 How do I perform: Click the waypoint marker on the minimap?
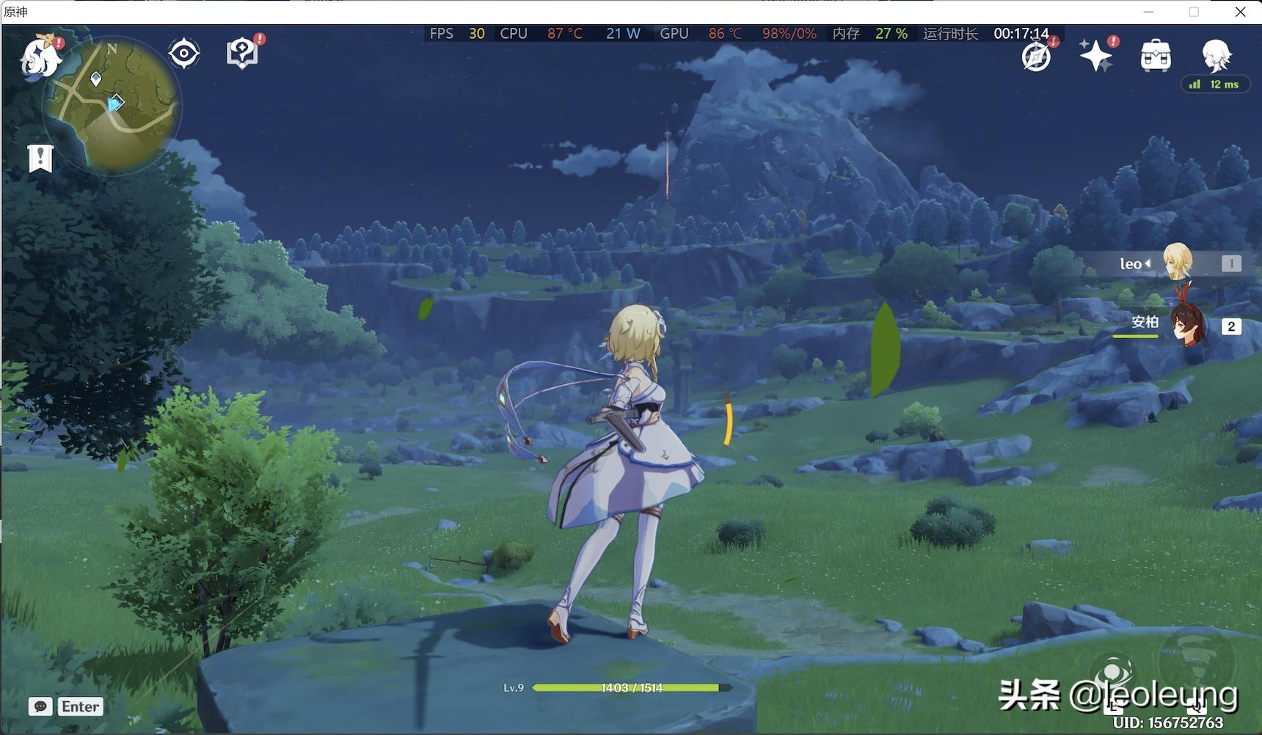96,78
